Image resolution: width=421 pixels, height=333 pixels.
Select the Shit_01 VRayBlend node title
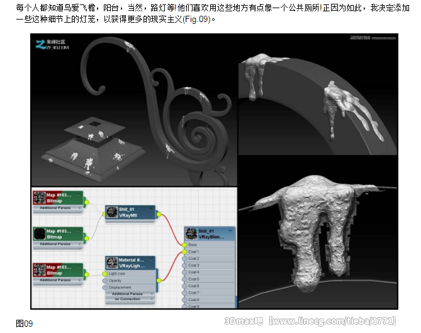pos(211,234)
